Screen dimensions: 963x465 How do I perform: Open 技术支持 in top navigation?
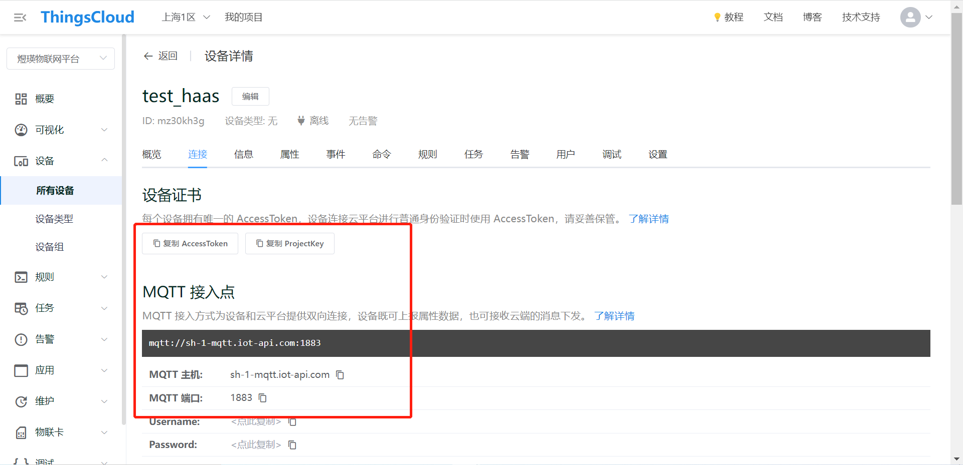tap(861, 18)
